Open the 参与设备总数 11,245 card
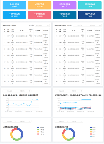Screen dimensions: 104x144 [x=14, y=5]
